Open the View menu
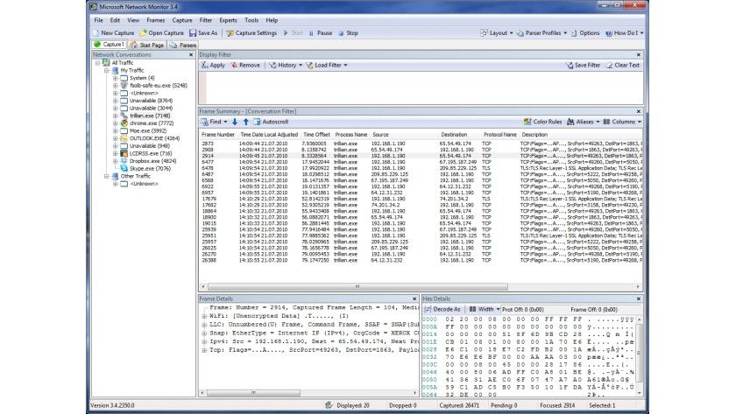The width and height of the screenshot is (736, 414). [133, 20]
